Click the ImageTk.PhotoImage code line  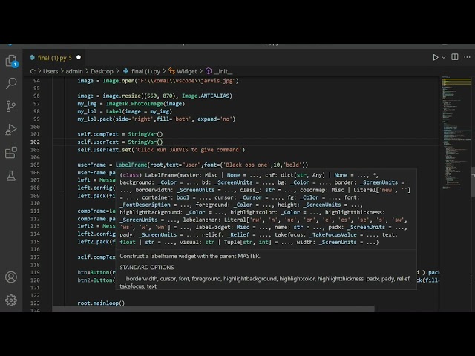tap(131, 104)
